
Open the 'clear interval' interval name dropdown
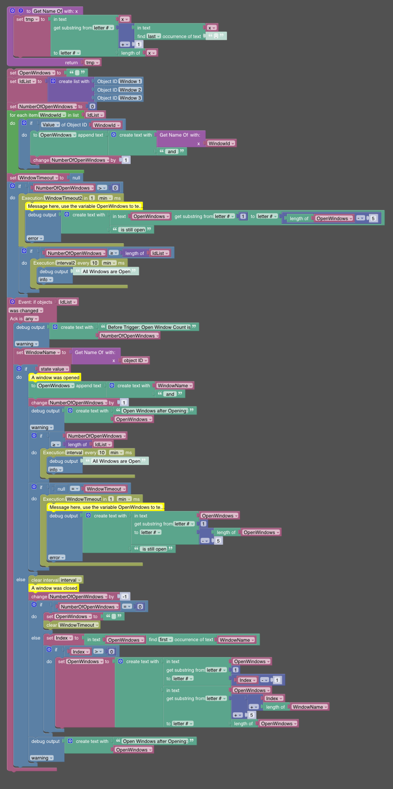tap(71, 580)
